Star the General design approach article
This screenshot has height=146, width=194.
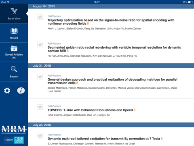[x=40, y=77]
